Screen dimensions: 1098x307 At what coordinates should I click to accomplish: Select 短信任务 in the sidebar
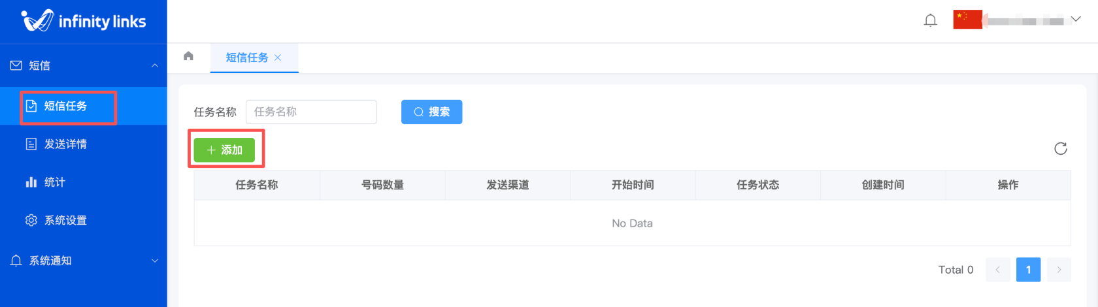pyautogui.click(x=65, y=106)
